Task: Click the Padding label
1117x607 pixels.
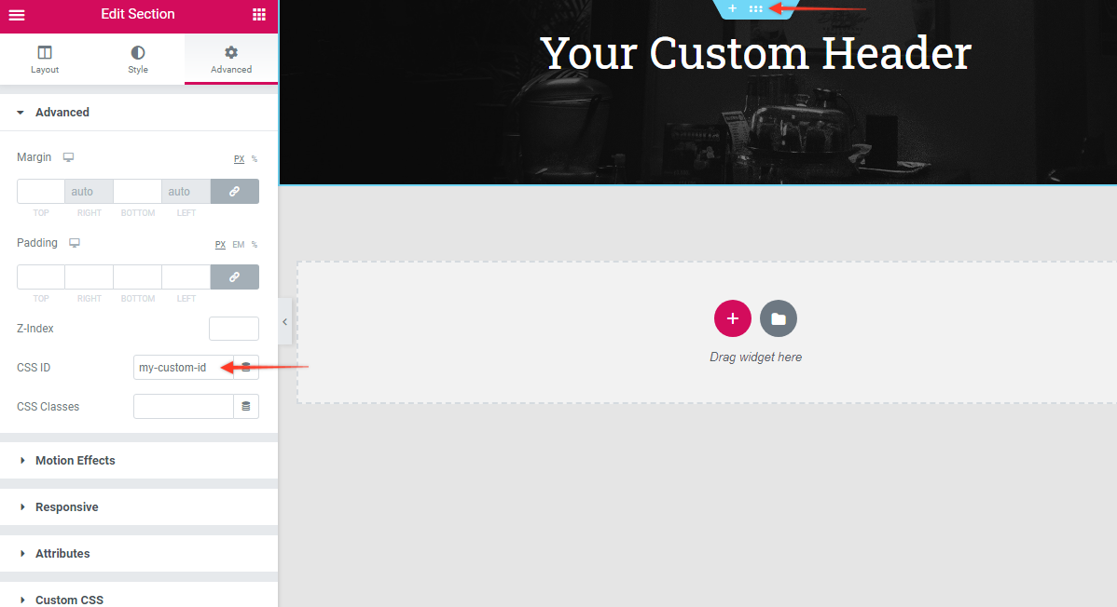Action: pos(37,243)
